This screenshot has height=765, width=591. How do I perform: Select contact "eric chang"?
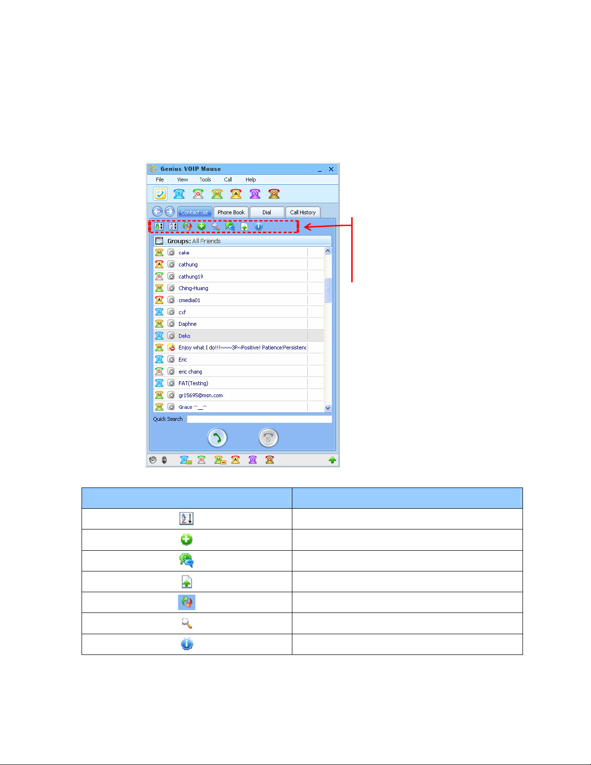tap(239, 372)
